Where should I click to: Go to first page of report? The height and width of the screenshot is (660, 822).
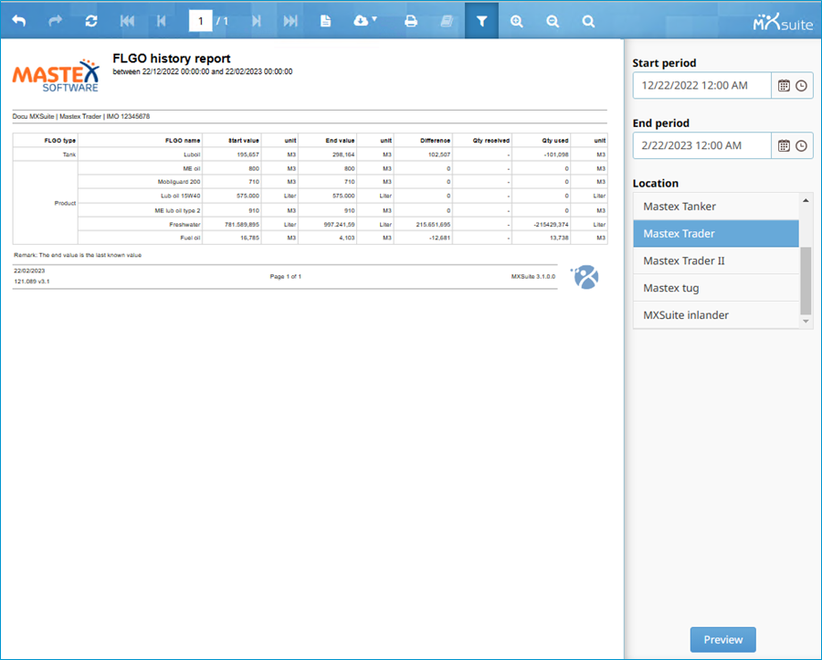(127, 21)
